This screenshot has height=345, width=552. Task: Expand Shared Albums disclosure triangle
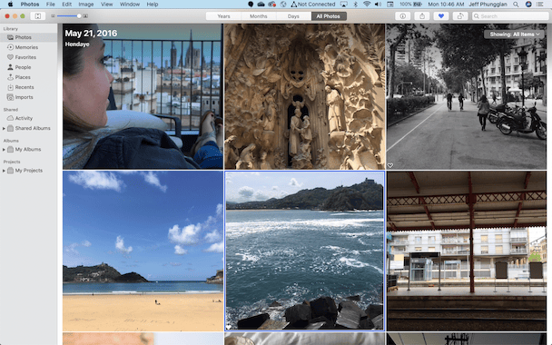pos(4,129)
